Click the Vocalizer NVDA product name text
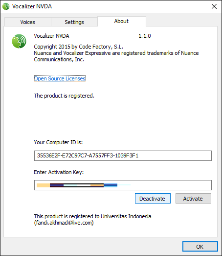This screenshot has width=222, height=256. [51, 36]
